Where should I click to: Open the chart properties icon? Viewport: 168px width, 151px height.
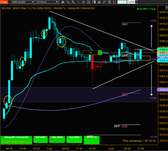pyautogui.click(x=109, y=2)
